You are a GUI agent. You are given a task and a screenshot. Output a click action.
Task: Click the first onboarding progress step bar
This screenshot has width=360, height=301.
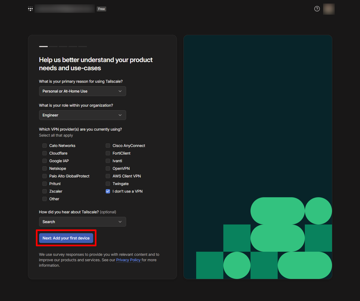[43, 47]
